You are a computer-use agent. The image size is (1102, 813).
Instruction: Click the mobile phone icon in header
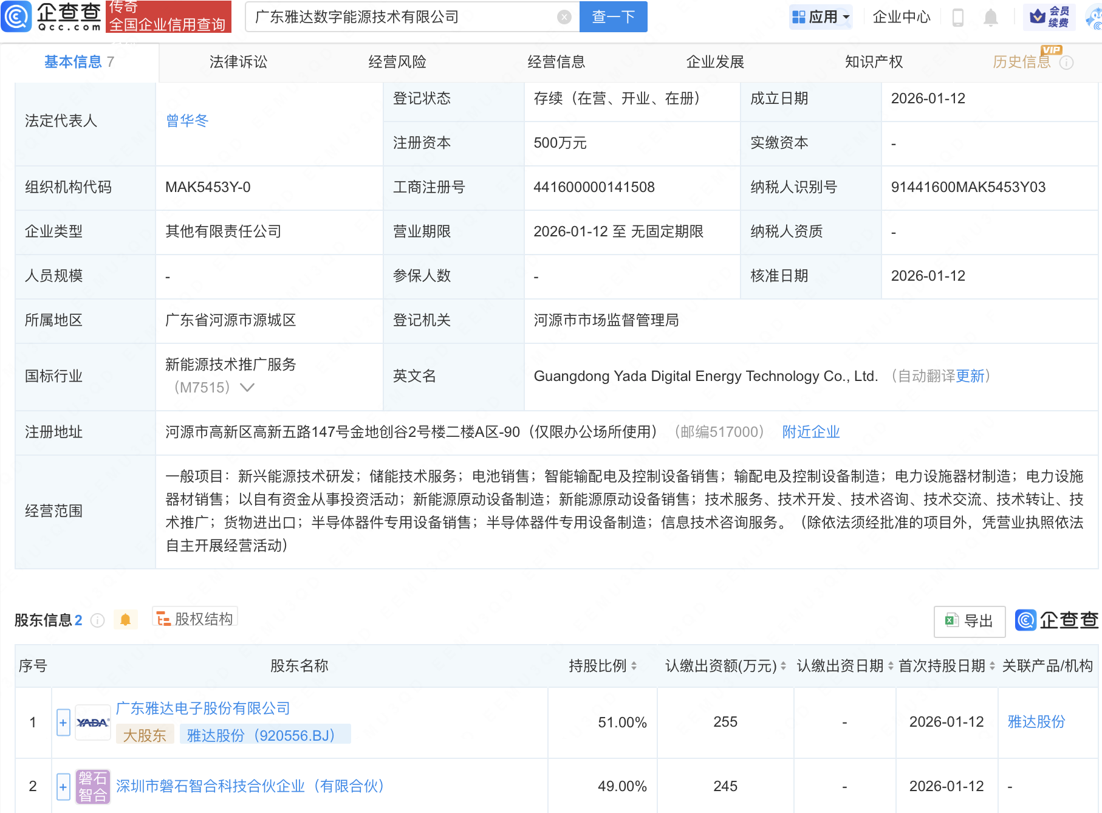coord(959,17)
